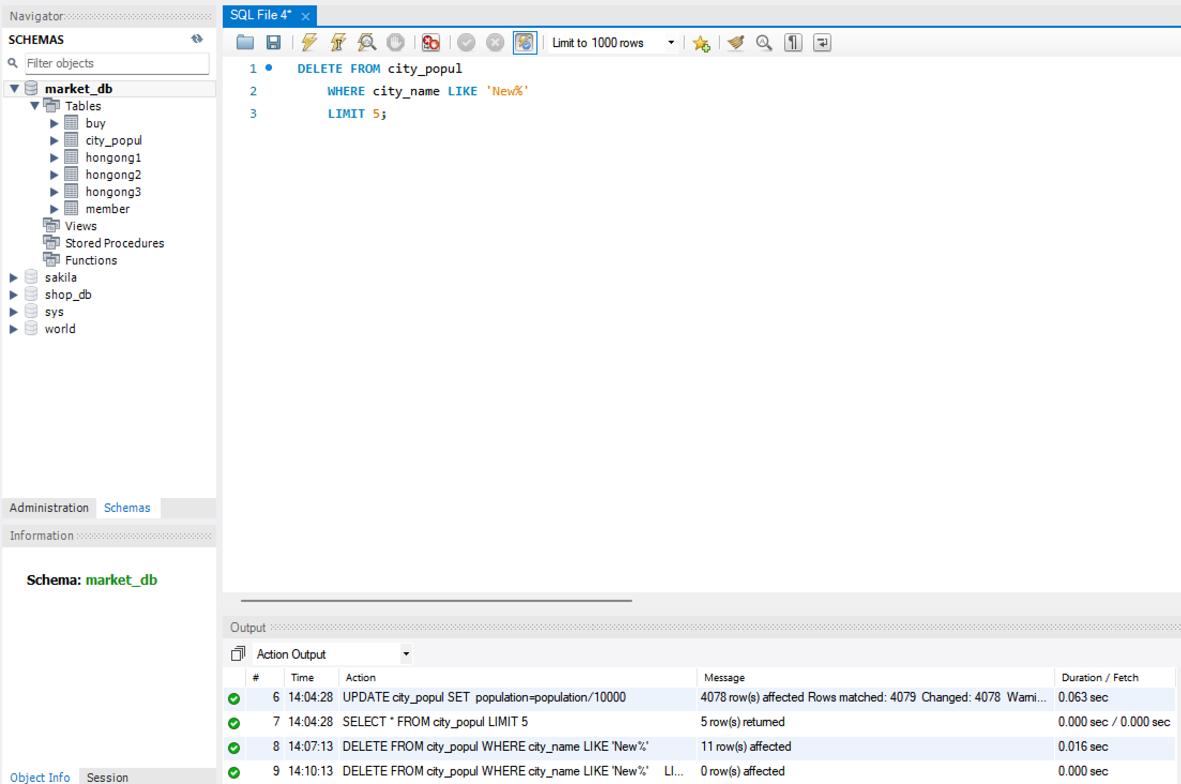Image resolution: width=1181 pixels, height=784 pixels.
Task: Click the stop execution hand icon
Action: pos(396,42)
